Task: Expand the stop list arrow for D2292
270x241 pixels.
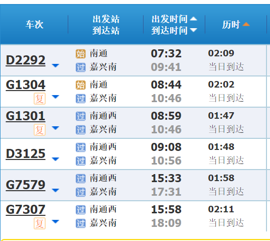Action: 55,65
